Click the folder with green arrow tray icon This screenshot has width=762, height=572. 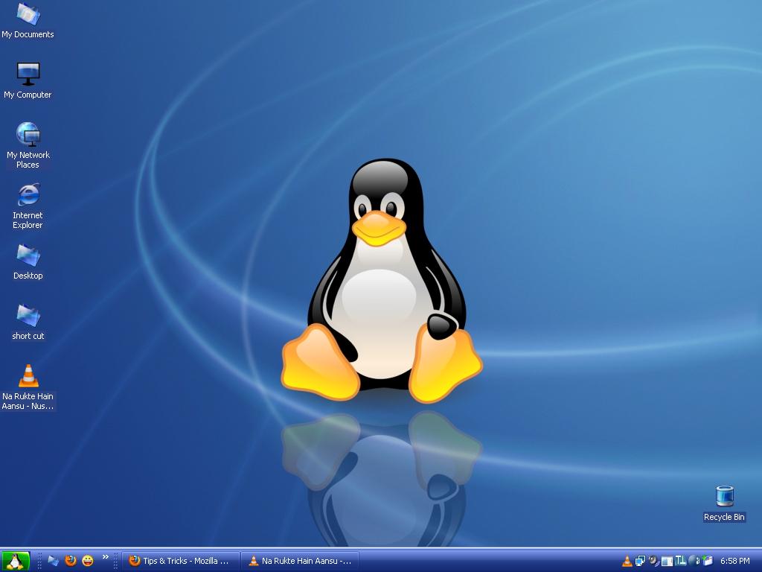tap(708, 561)
